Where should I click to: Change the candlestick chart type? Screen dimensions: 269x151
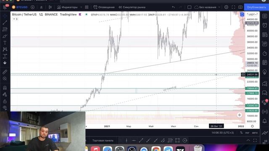coord(50,7)
